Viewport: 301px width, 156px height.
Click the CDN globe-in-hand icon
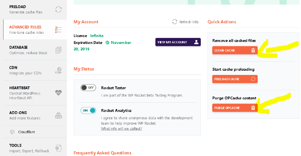click(58, 70)
